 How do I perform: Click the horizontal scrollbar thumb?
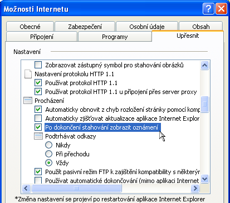tap(76, 189)
